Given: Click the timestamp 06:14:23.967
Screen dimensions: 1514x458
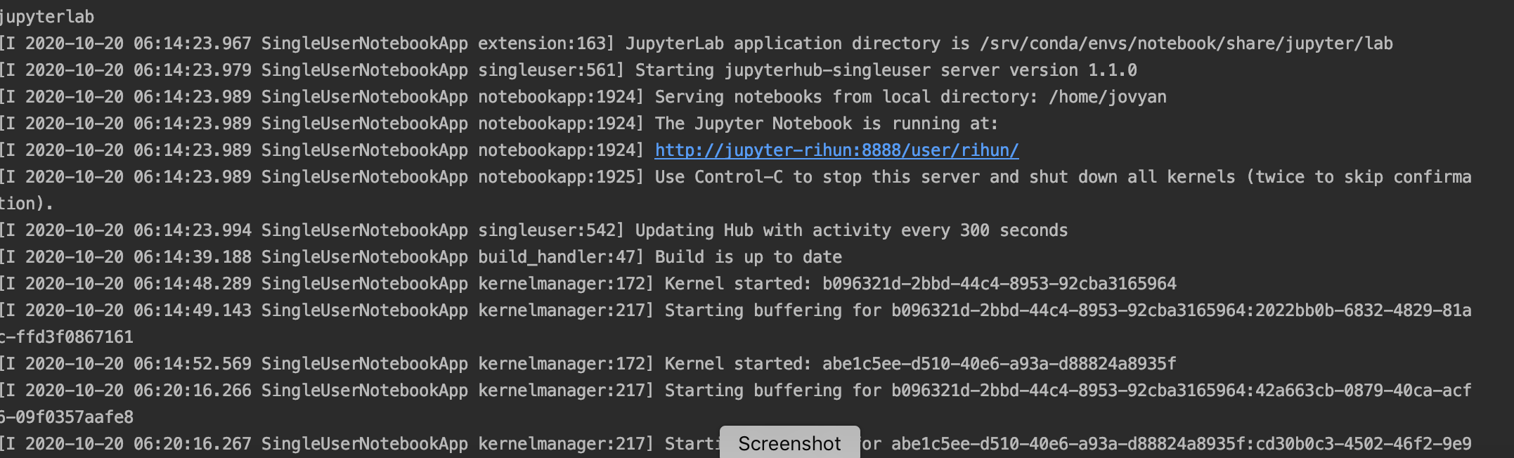Looking at the screenshot, I should pos(192,44).
